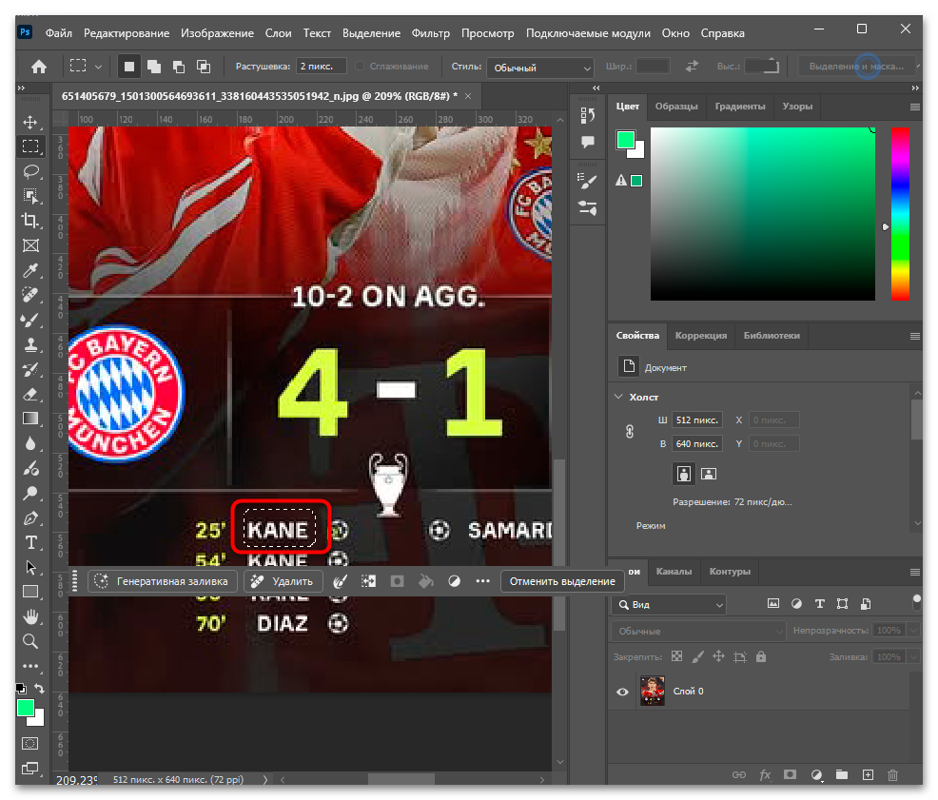Click the Home icon in options bar
Screen dimensions: 938x800
[x=39, y=67]
